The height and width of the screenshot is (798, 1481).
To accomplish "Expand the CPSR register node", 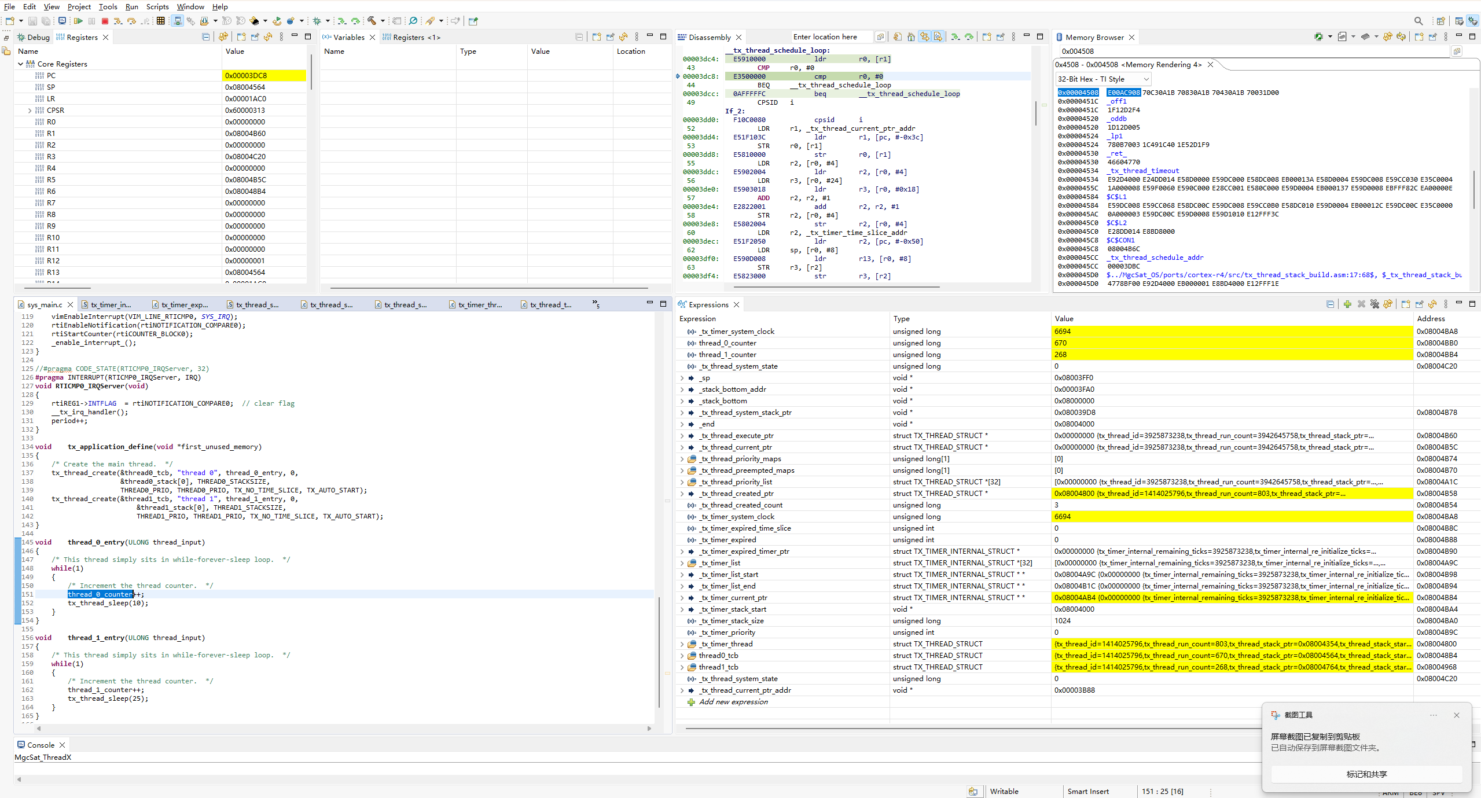I will point(30,111).
